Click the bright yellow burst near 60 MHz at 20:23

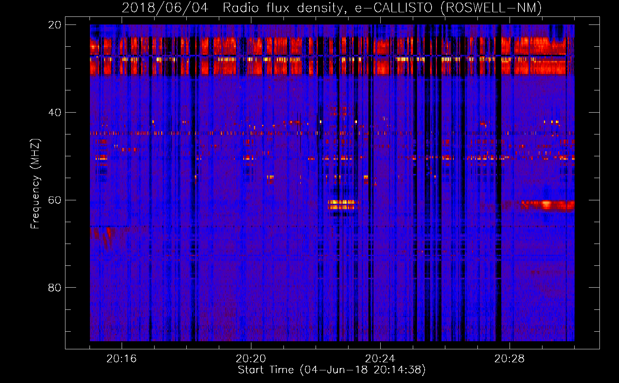(x=343, y=205)
